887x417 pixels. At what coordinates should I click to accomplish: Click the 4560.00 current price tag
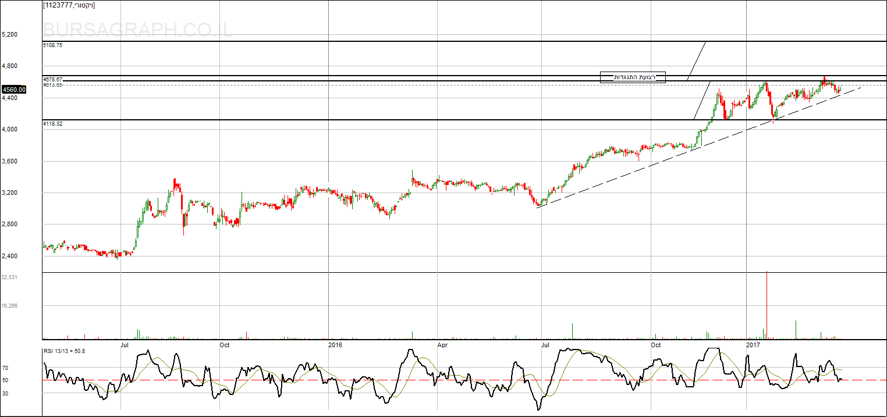14,90
